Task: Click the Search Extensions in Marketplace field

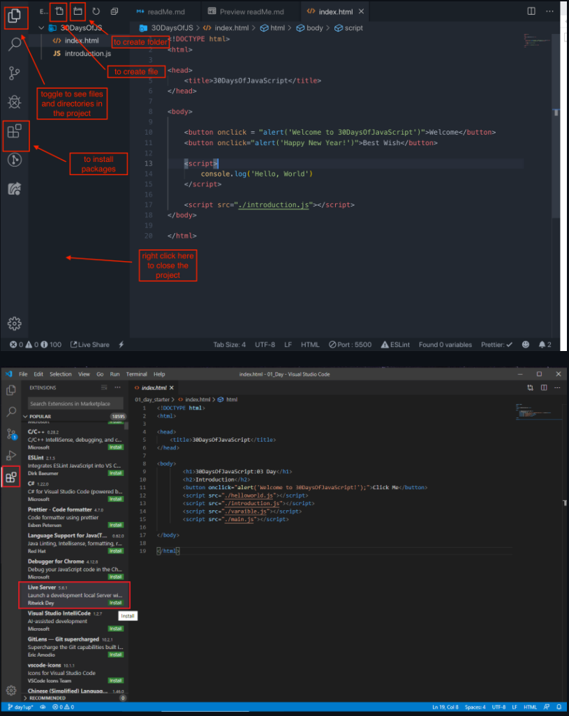Action: 75,403
